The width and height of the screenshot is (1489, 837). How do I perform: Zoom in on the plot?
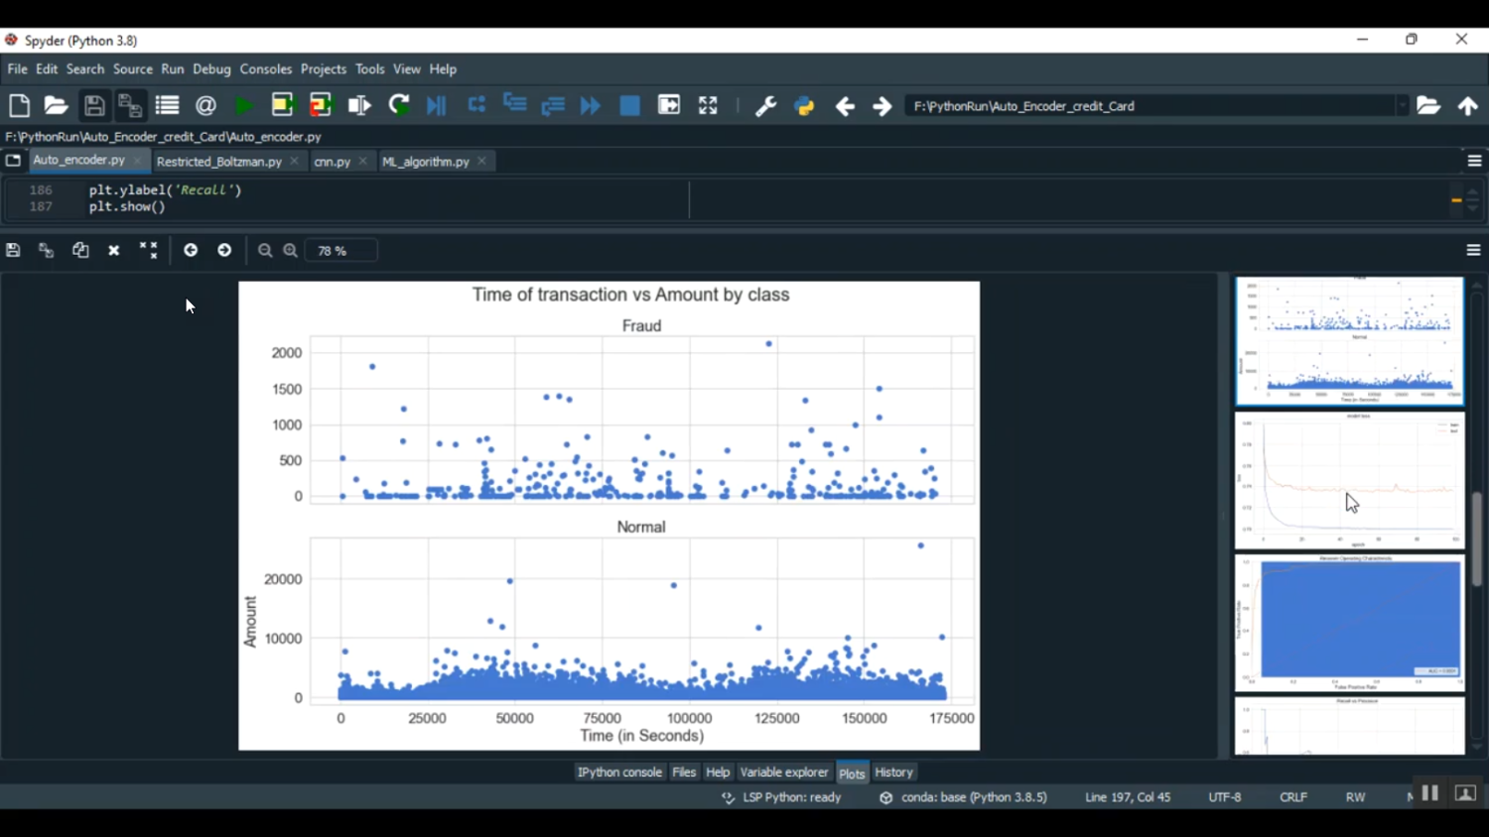click(x=291, y=251)
